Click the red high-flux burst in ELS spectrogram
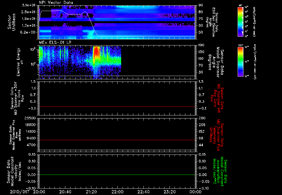Image resolution: width=282 pixels, height=195 pixels. point(96,52)
